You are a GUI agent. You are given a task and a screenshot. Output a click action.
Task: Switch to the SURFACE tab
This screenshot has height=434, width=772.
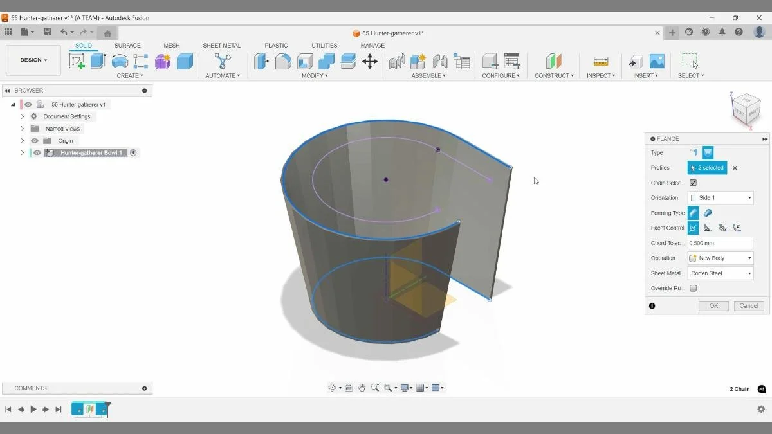pos(127,45)
